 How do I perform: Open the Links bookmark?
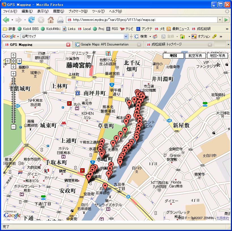69,29
